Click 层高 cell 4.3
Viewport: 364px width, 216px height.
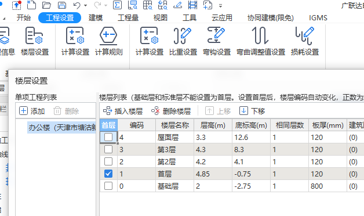(x=213, y=149)
